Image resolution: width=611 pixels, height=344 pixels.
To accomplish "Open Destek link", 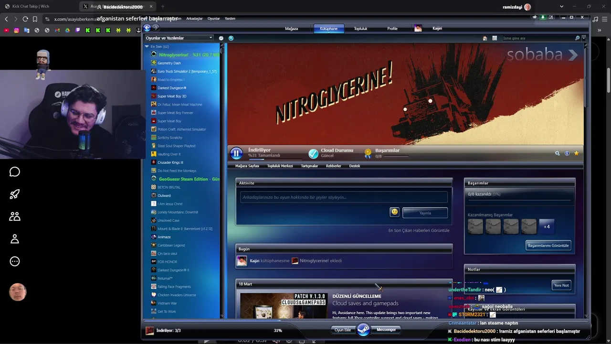I will pyautogui.click(x=355, y=166).
